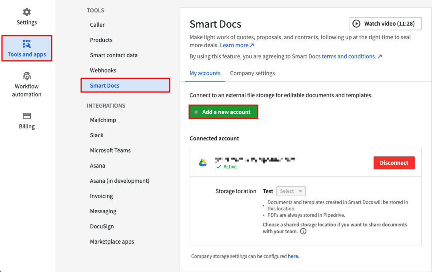Click the play icon in Watch video
This screenshot has width=432, height=272.
tap(356, 24)
